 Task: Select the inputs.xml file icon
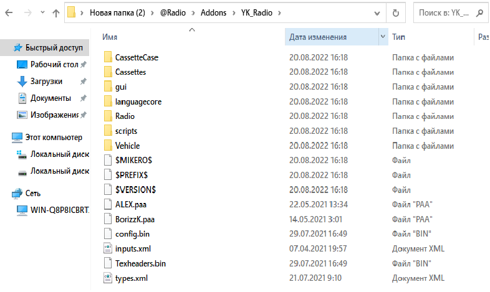pyautogui.click(x=108, y=248)
